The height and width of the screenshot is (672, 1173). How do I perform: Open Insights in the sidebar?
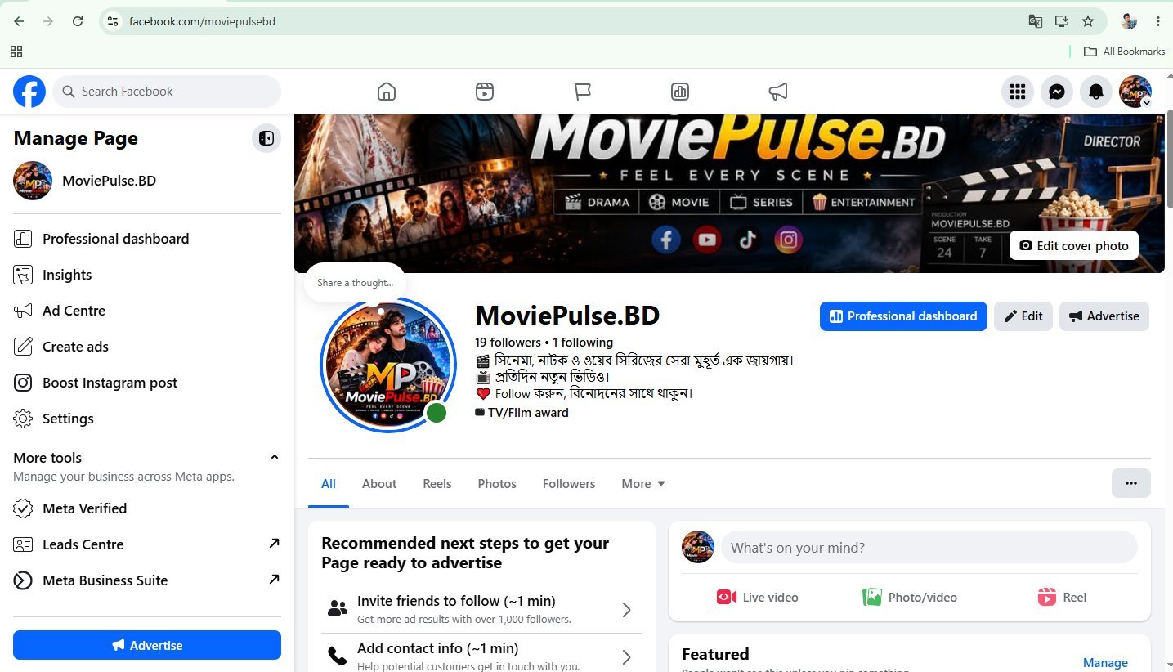[x=147, y=275]
